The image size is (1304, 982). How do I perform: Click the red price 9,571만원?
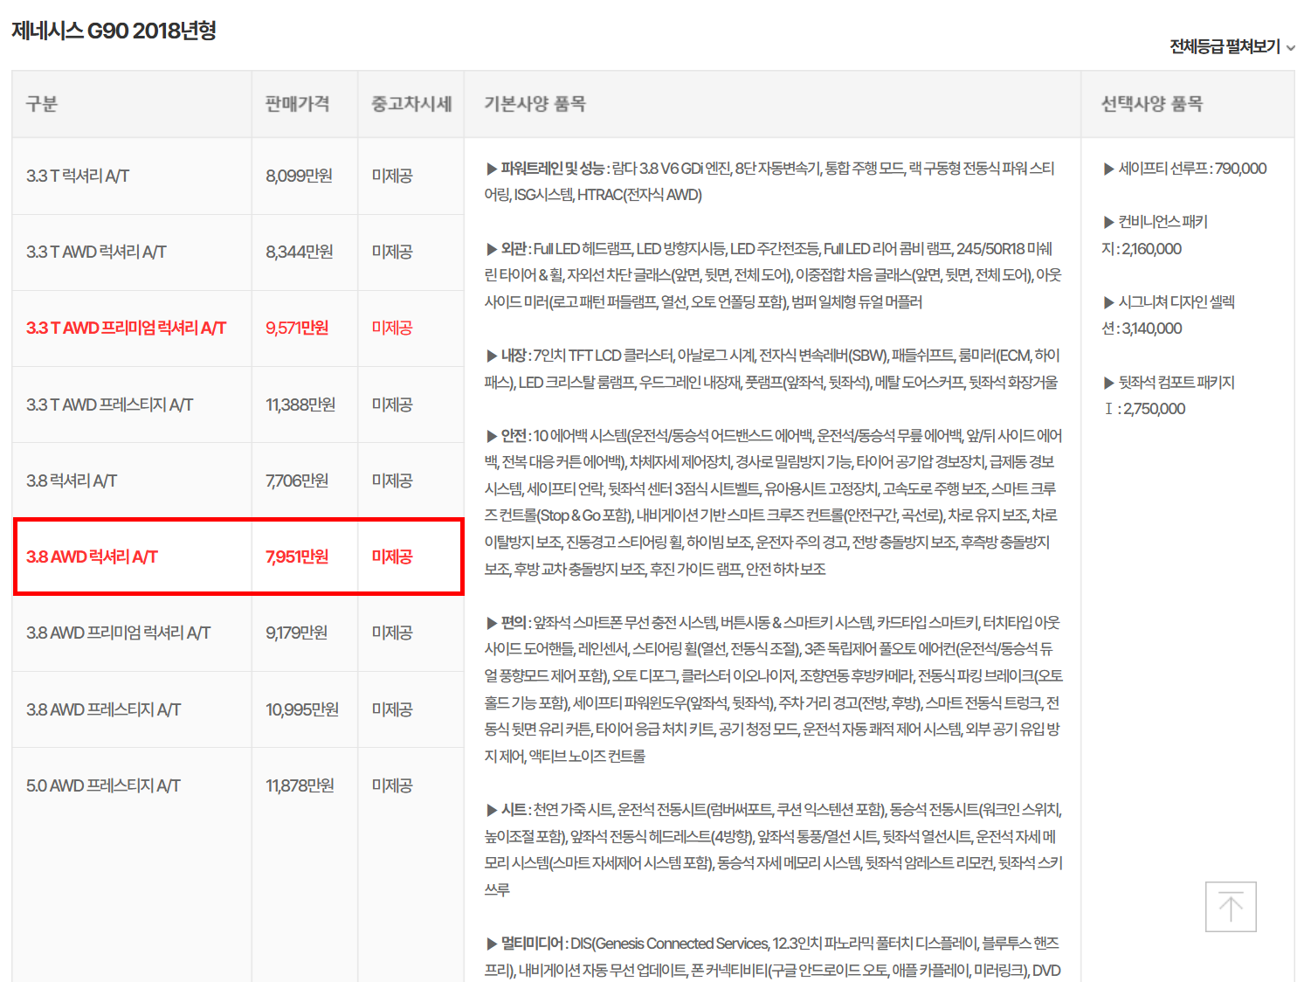[297, 328]
